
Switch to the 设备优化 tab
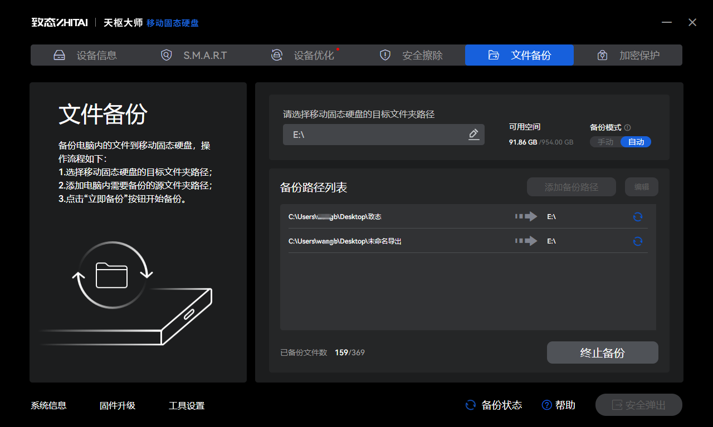[x=302, y=55]
